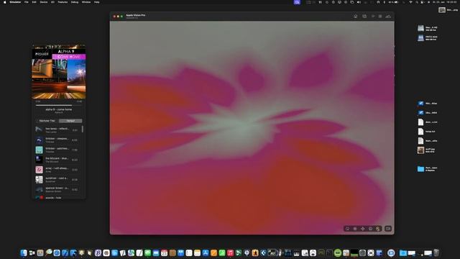Select the 'tinlicker - sleepwa...' track row
Screen dimensions: 460x259
[x=57, y=140]
